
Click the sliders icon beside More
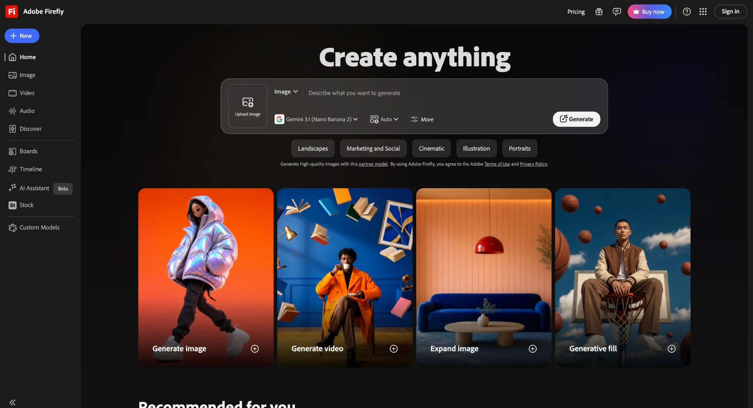click(414, 119)
